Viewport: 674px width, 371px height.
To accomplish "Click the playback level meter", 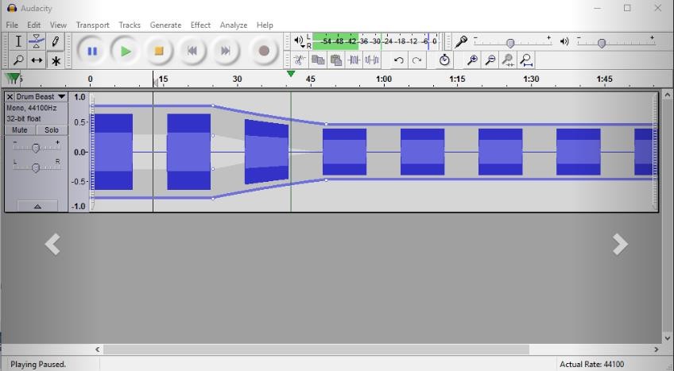I will click(375, 41).
